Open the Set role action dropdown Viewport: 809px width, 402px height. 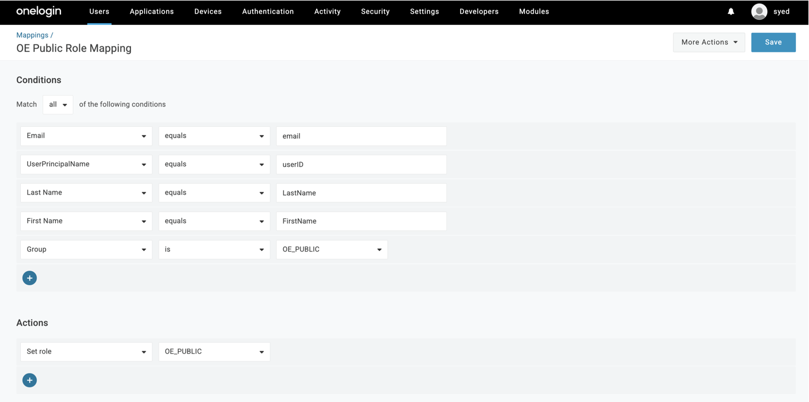[x=86, y=352]
